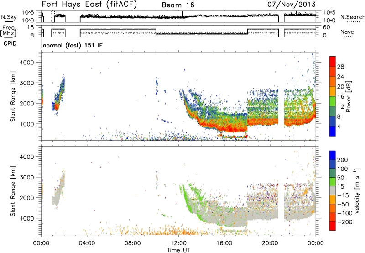Click the "04:00" time tick label
Viewport: 365px width, 253px height.
(87, 243)
